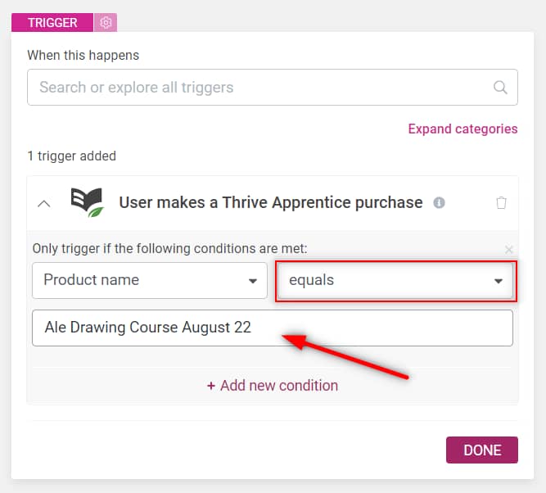The image size is (546, 493).
Task: Remove the condition with the small x
Action: [509, 249]
